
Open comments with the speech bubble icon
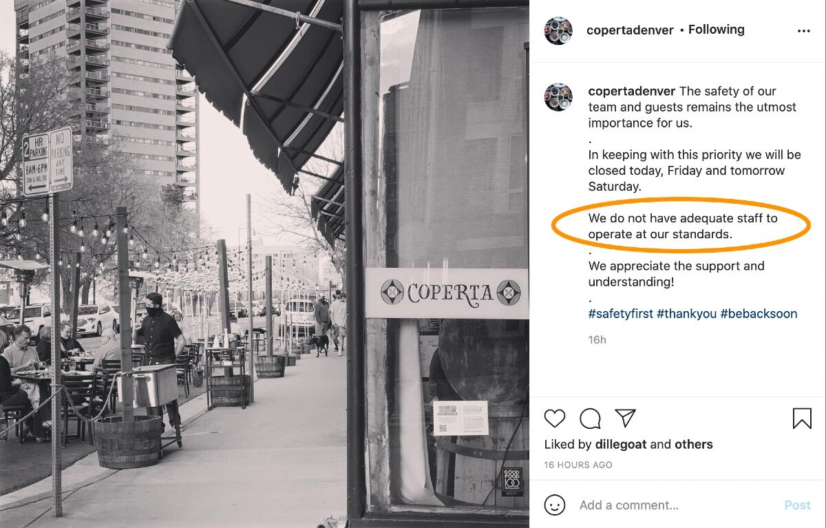click(x=590, y=419)
